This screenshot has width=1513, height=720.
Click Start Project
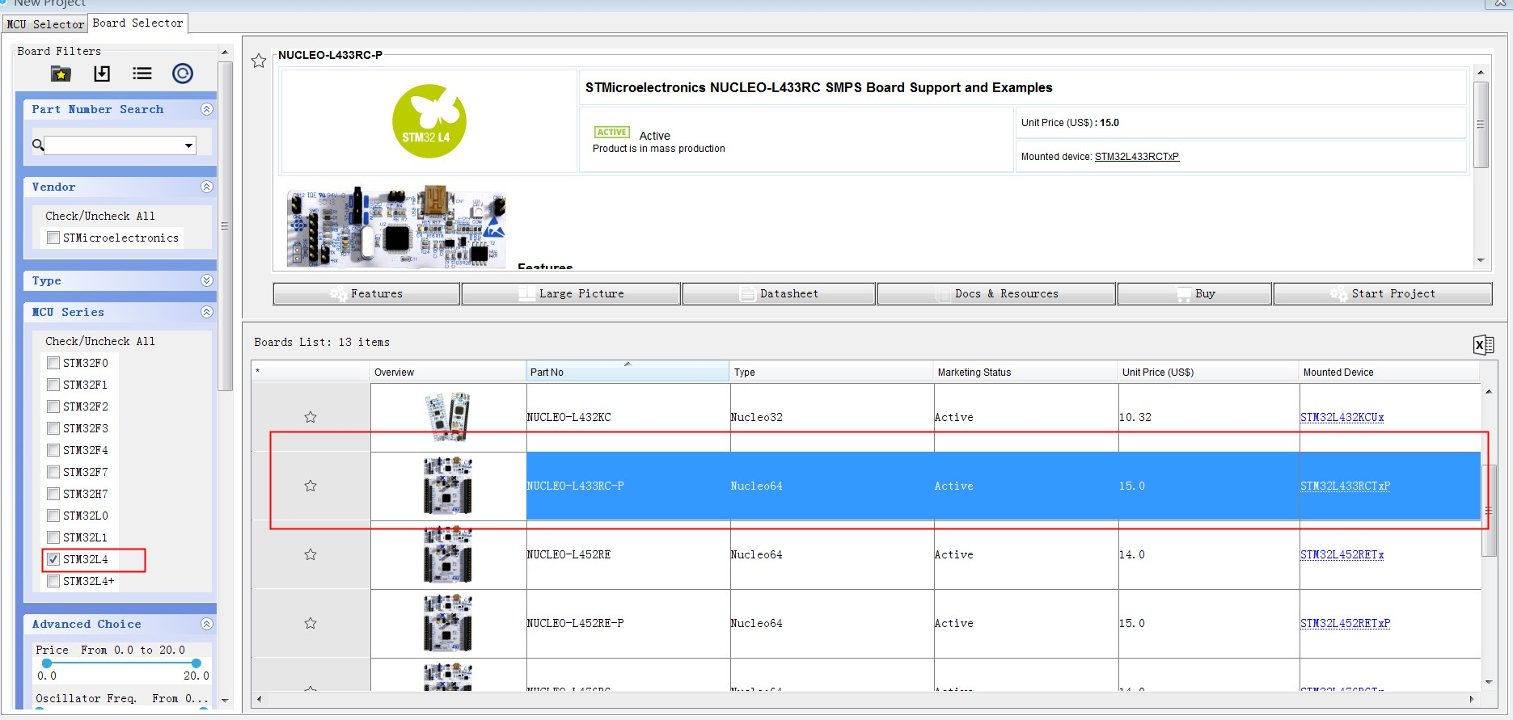coord(1383,294)
